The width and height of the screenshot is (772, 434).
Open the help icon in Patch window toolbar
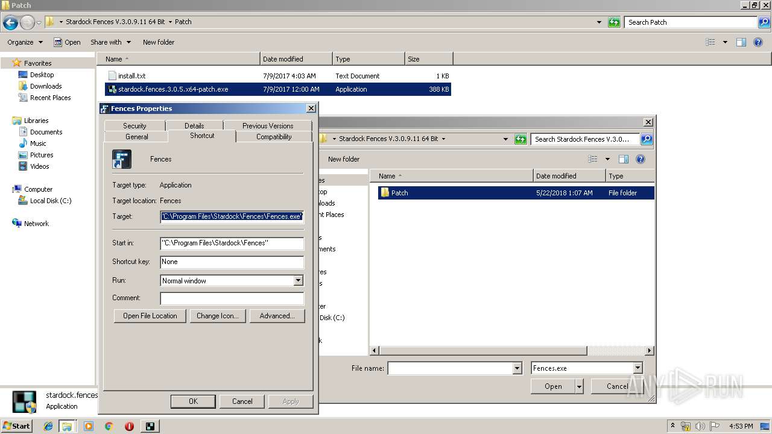[x=758, y=42]
